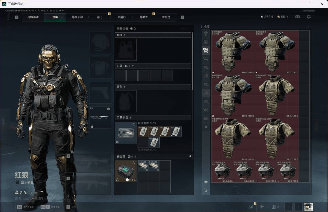Click the 转移 button in the bottom bar

pyautogui.click(x=71, y=207)
